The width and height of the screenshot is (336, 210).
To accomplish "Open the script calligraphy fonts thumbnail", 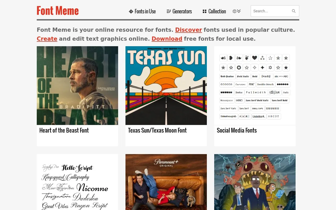I will click(77, 182).
